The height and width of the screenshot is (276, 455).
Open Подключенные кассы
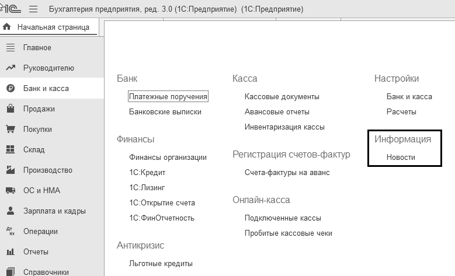click(x=283, y=218)
